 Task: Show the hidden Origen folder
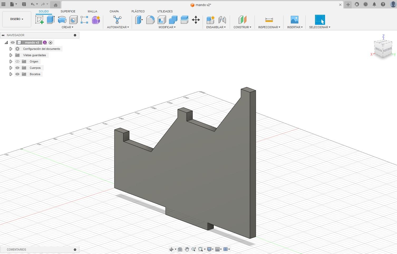17,61
